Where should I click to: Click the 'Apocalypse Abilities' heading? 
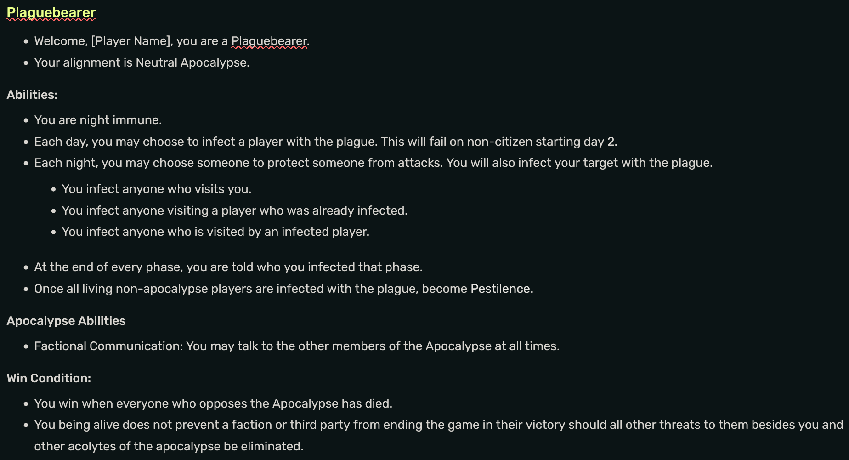[66, 321]
